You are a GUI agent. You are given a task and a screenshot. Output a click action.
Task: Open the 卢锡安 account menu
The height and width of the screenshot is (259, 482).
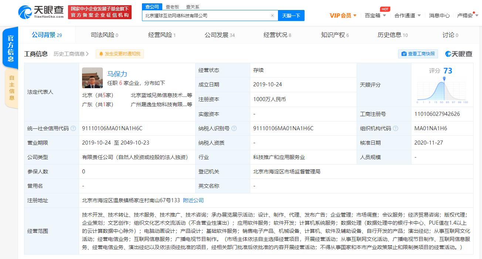pos(468,15)
